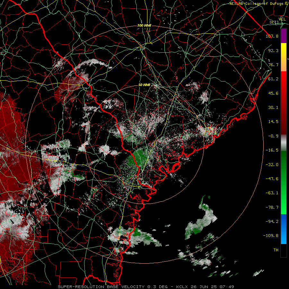Click the -63.1 legend value
The width and height of the screenshot is (289, 289).
pyautogui.click(x=272, y=193)
